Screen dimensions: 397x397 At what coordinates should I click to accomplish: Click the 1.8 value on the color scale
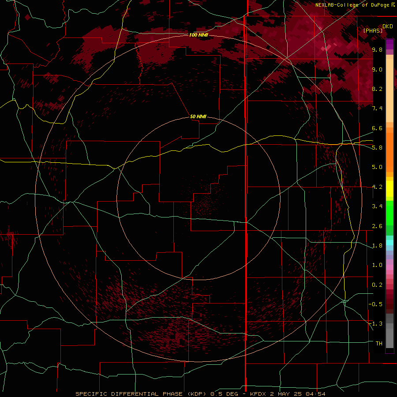click(x=377, y=246)
